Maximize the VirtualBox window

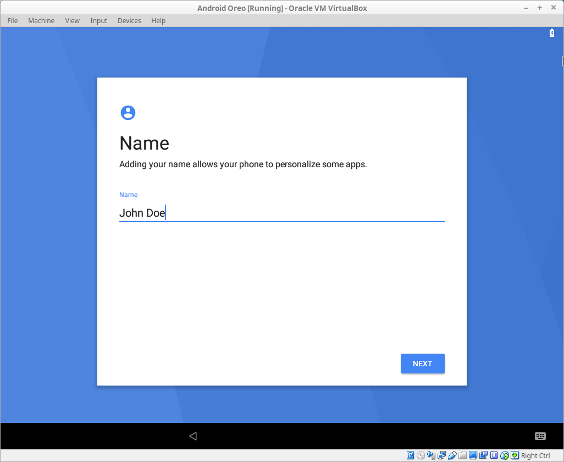click(540, 8)
